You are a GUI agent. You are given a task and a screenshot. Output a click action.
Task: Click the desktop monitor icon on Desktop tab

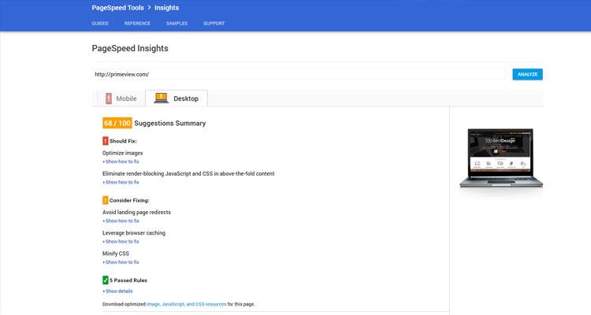point(161,98)
